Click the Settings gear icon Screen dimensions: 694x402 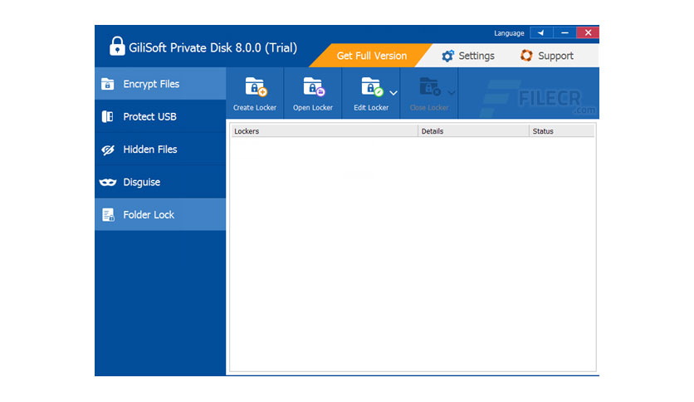click(x=448, y=56)
